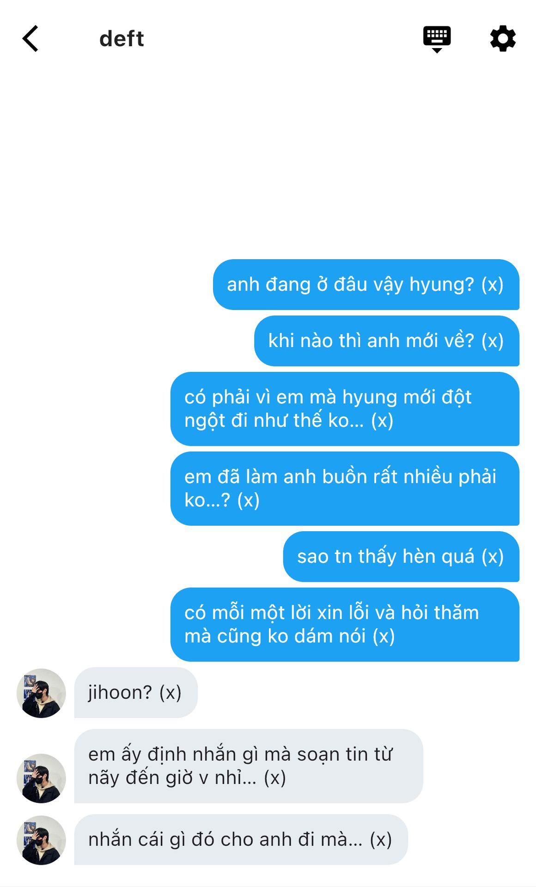Image resolution: width=536 pixels, height=887 pixels.
Task: Tap the avatar beside 'jihoon? (x)'
Action: click(x=41, y=693)
